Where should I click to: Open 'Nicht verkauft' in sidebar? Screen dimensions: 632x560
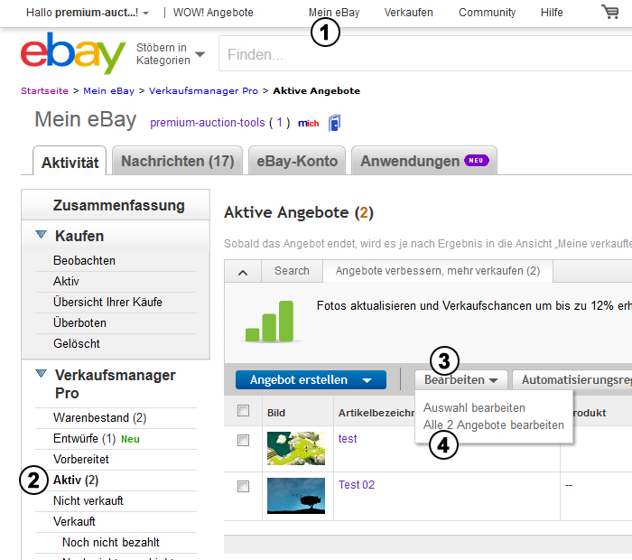coord(88,500)
